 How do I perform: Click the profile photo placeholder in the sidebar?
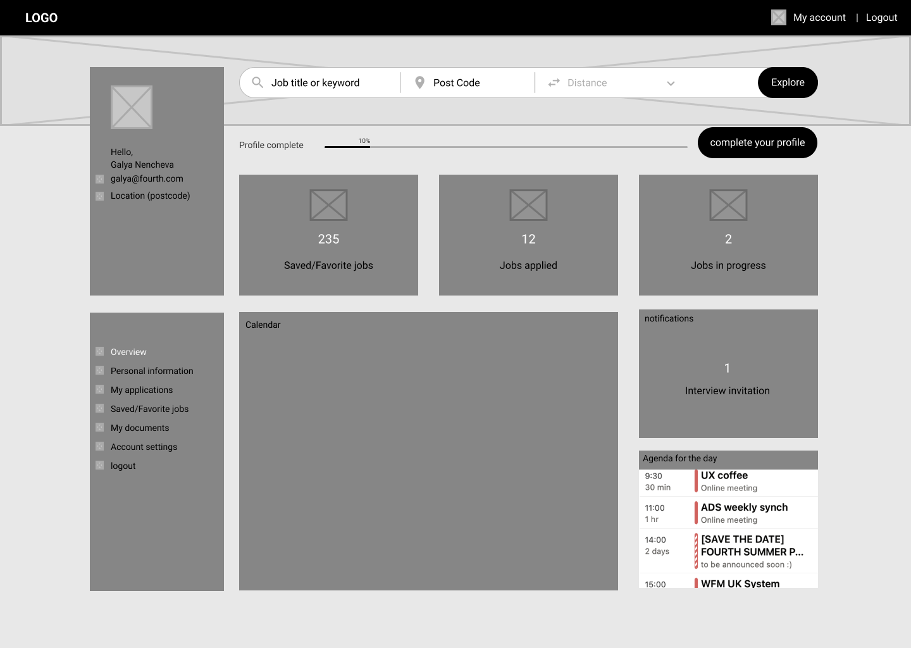(x=132, y=107)
